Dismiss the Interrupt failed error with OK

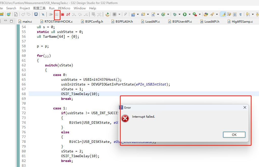(234, 135)
